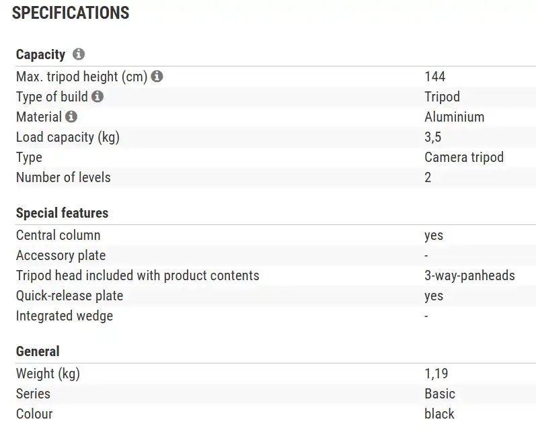
Task: Select the Quick-release plate label
Action: point(69,296)
